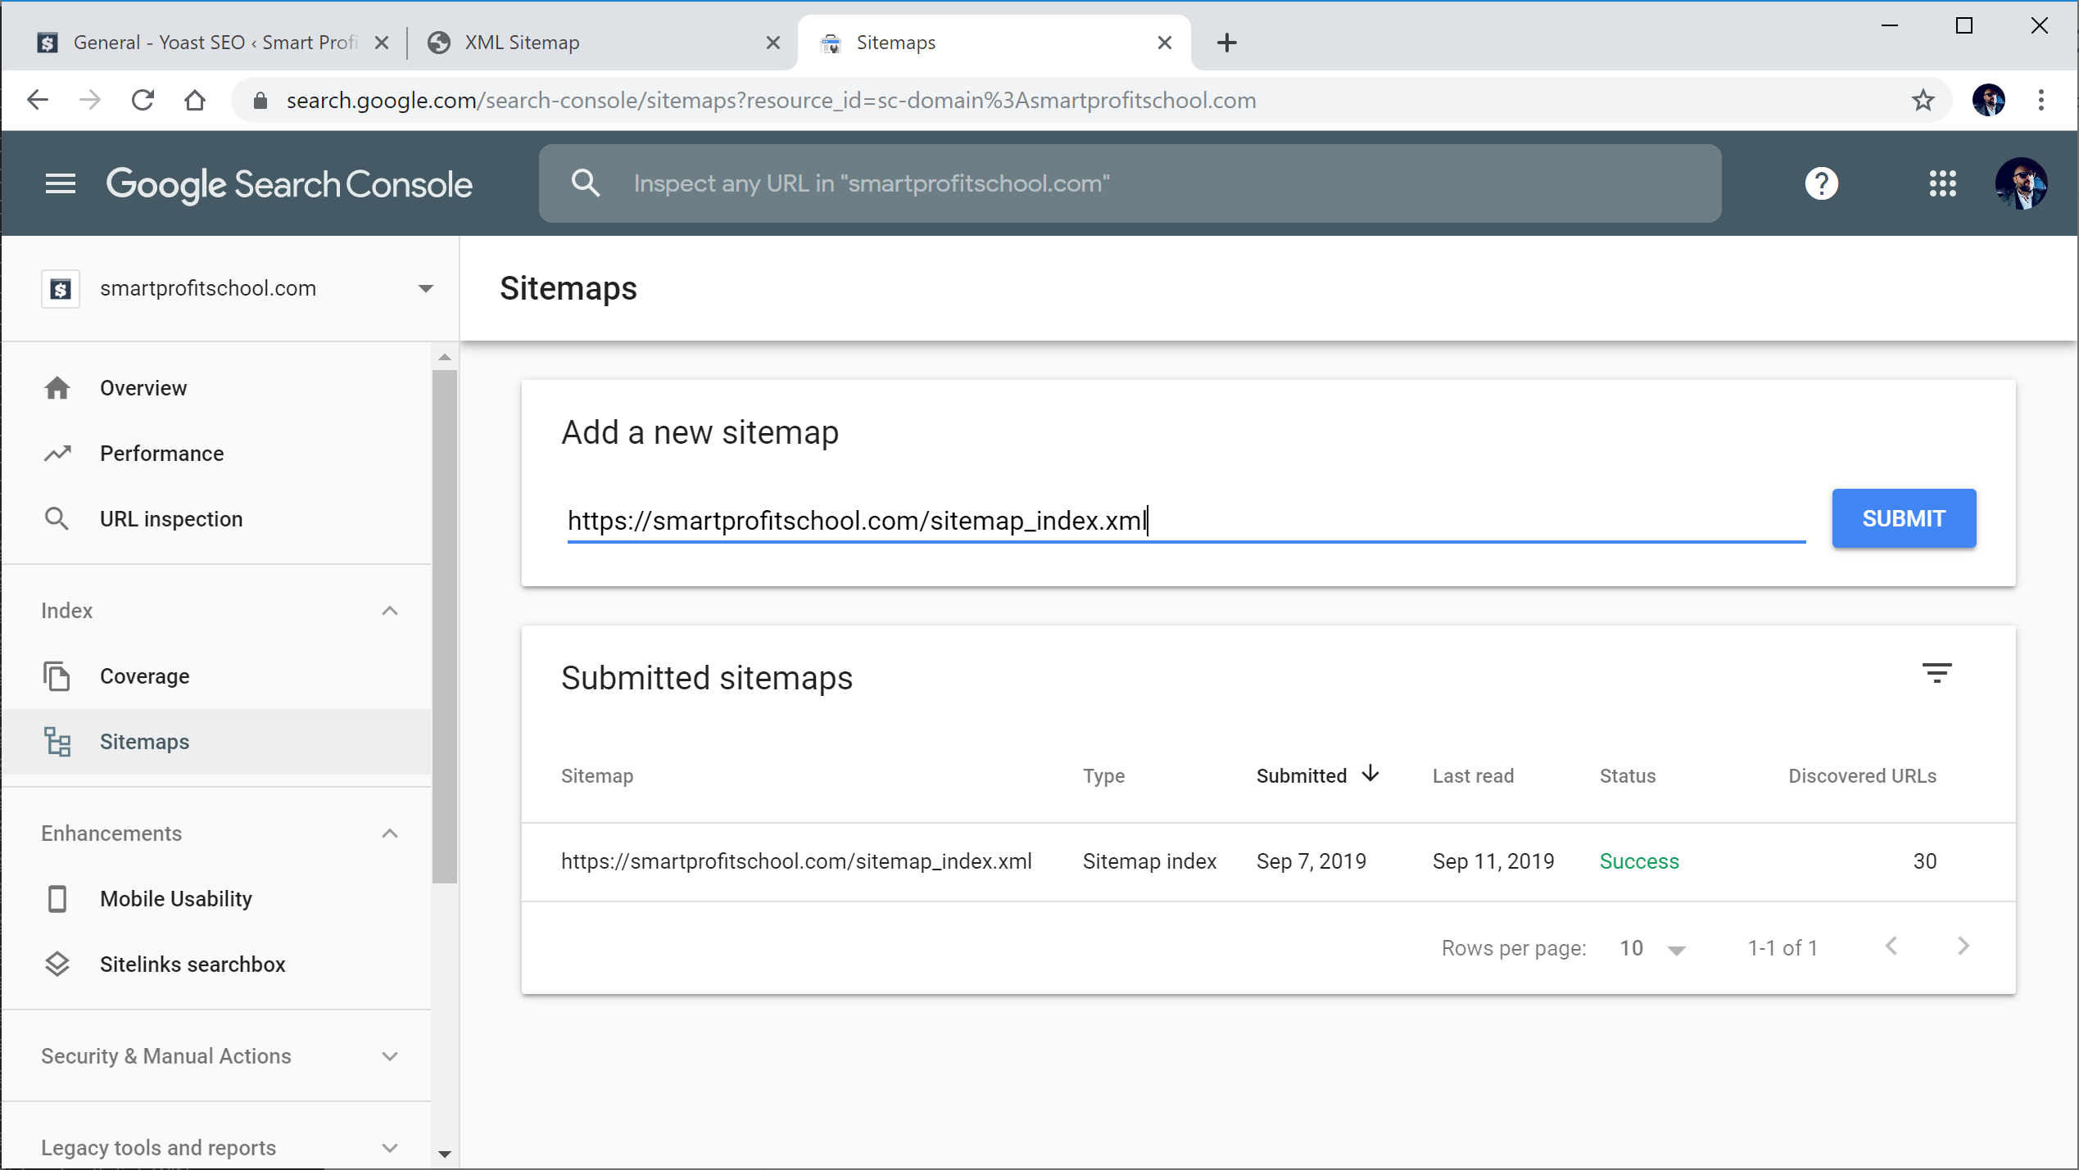Select Sitemaps in the sidebar
Screen dimensions: 2079x1170
216,742
